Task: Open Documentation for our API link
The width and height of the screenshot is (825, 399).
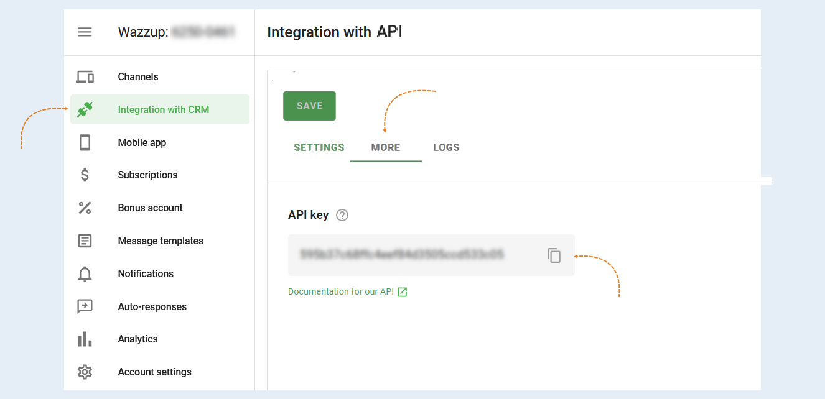Action: click(x=341, y=291)
